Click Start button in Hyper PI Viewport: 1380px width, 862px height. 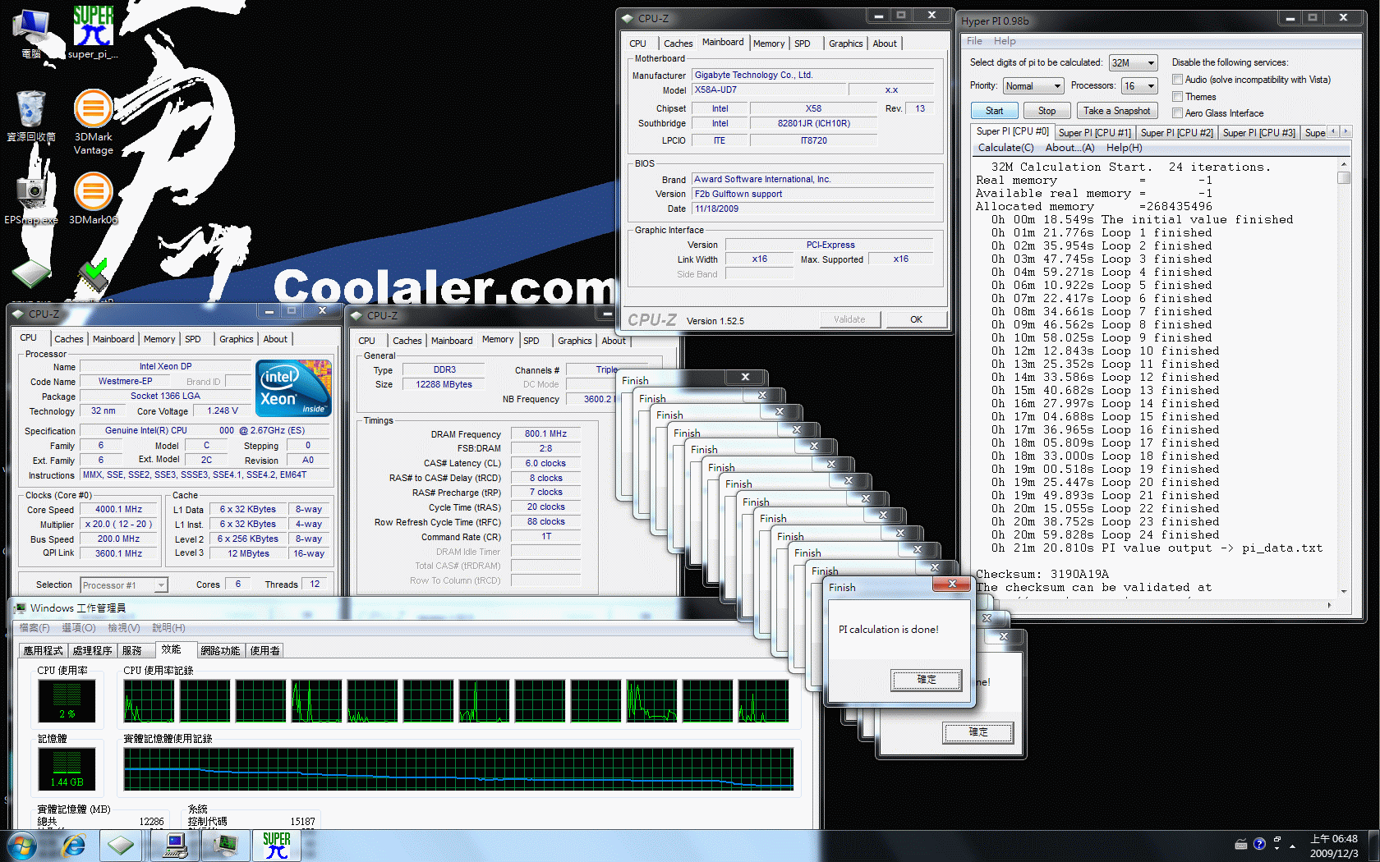tap(995, 111)
